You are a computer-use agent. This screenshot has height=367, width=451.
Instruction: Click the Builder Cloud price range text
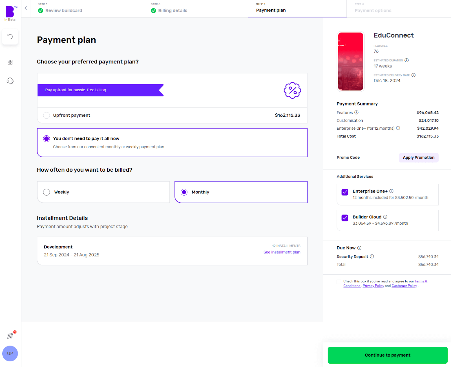pos(380,223)
